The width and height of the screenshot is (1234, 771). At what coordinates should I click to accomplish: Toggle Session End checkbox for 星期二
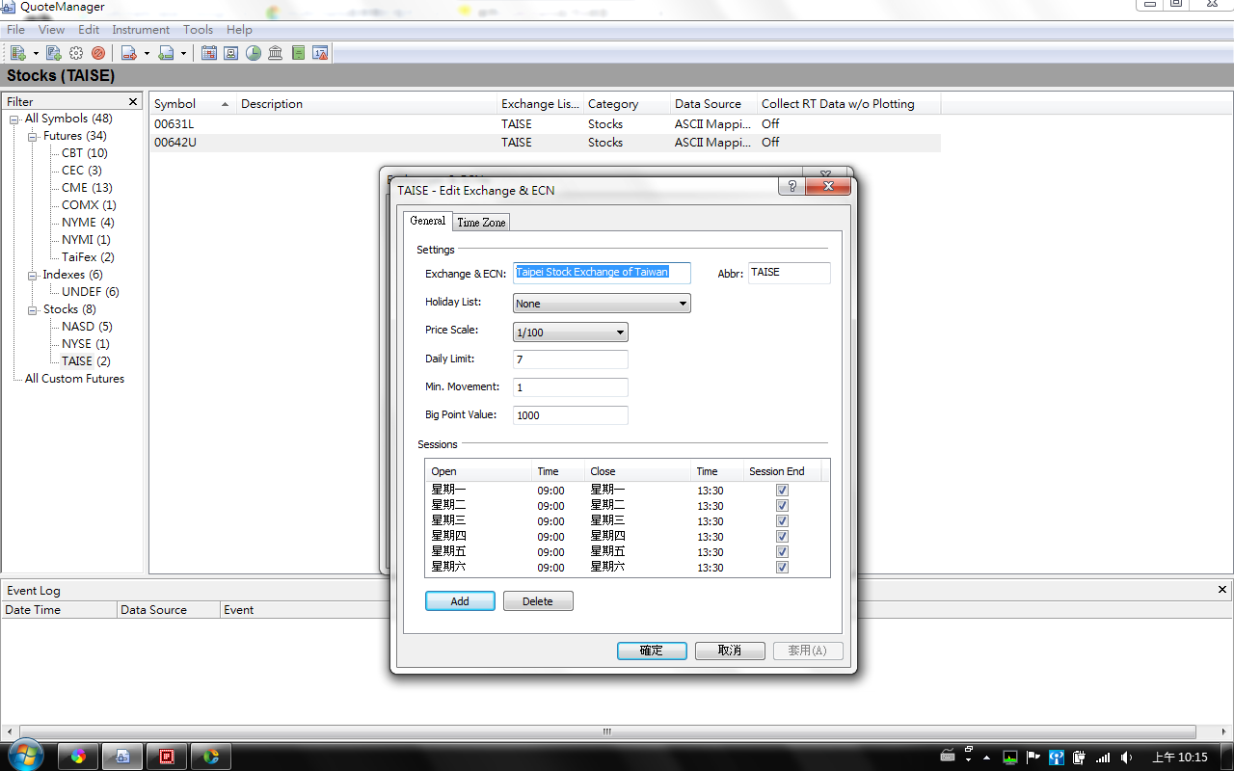pyautogui.click(x=782, y=506)
